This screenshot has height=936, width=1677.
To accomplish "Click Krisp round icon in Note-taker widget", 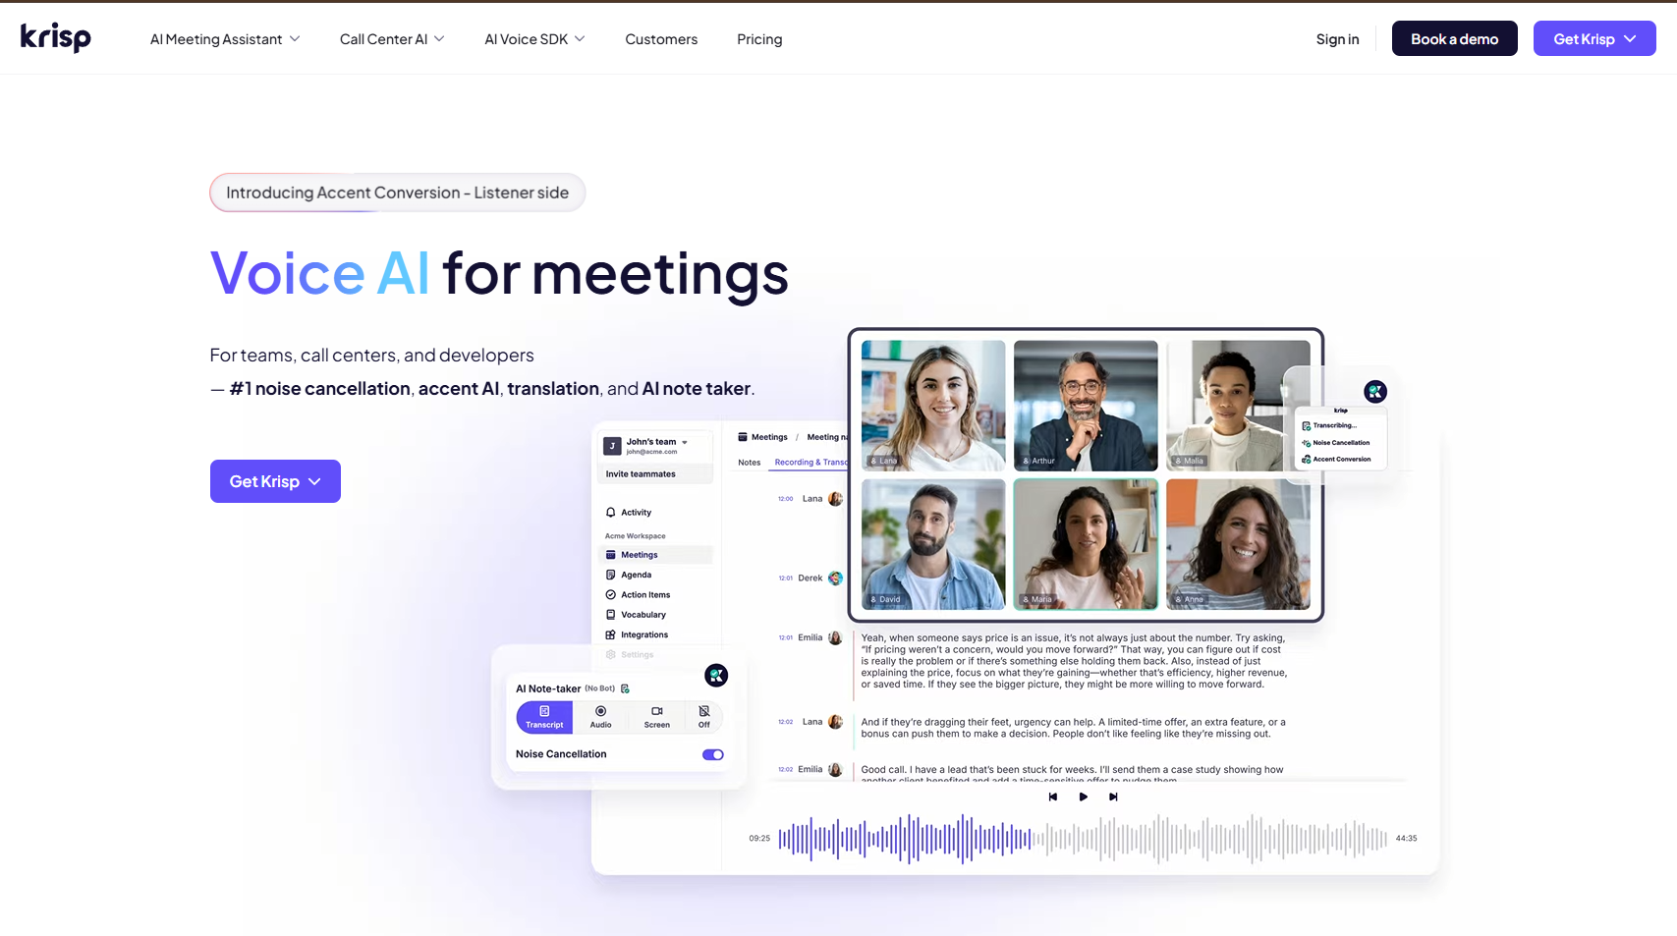I will pyautogui.click(x=716, y=675).
